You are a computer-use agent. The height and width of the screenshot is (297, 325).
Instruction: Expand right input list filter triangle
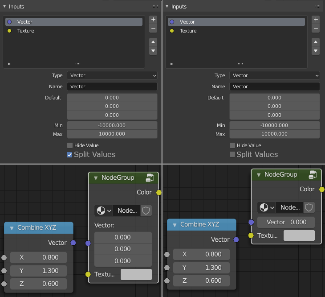point(171,64)
